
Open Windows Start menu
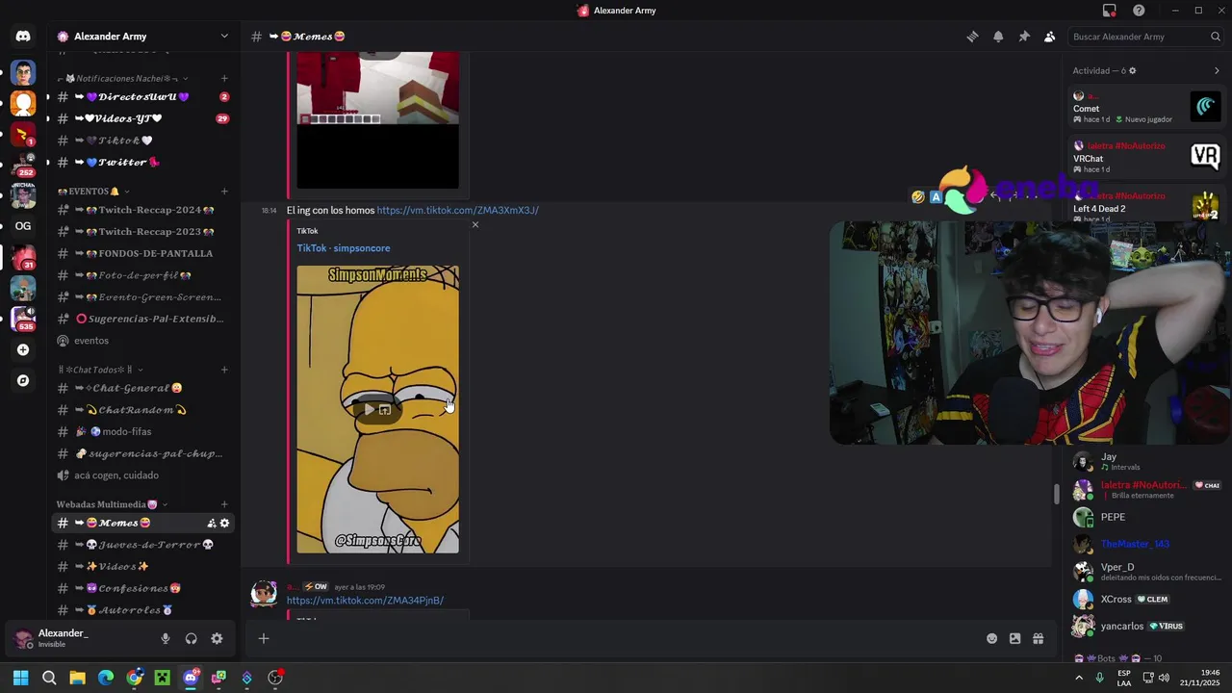[20, 678]
